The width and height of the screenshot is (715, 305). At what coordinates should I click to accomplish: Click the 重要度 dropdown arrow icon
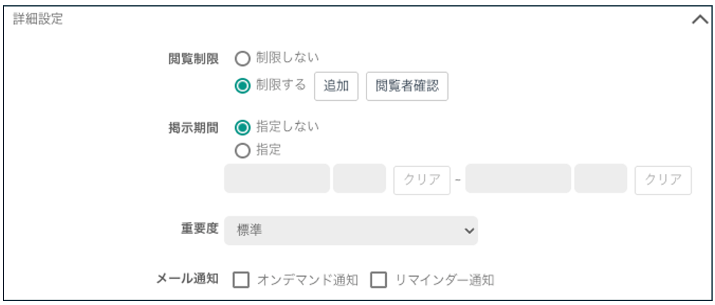[x=469, y=231]
